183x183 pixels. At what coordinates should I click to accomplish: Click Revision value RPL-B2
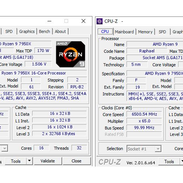click(77, 87)
